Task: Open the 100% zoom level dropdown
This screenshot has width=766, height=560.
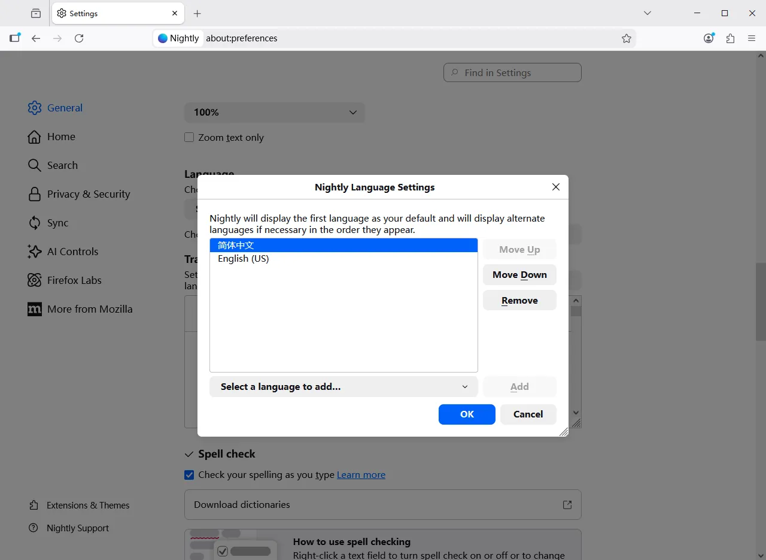Action: click(274, 112)
